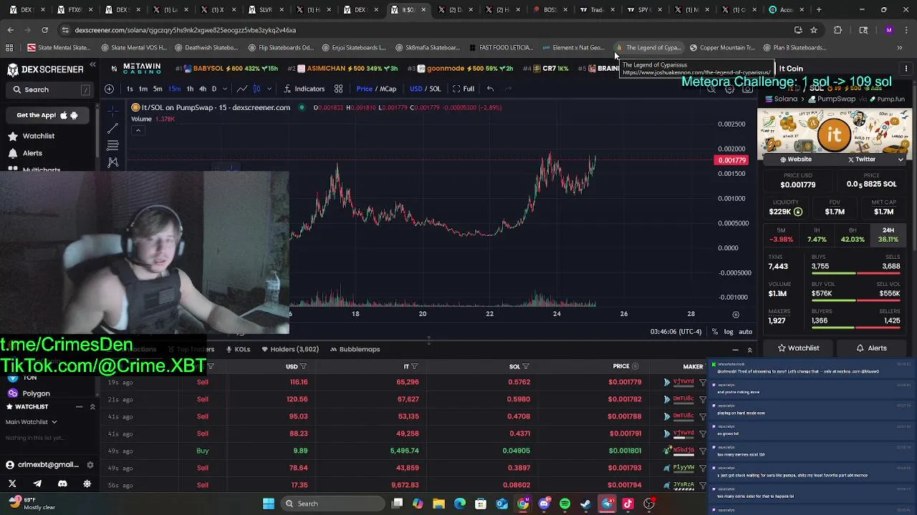Click the token Alerts bell button
917x515 pixels.
[x=871, y=348]
